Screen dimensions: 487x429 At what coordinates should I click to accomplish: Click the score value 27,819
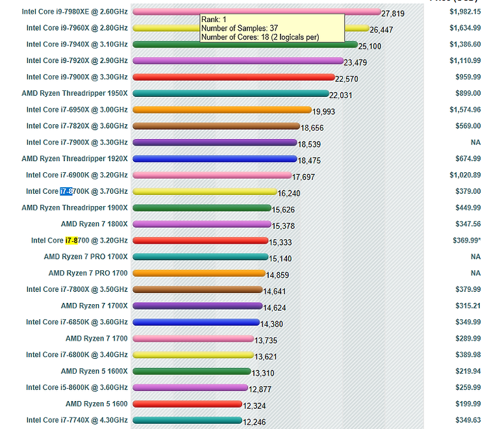[393, 14]
